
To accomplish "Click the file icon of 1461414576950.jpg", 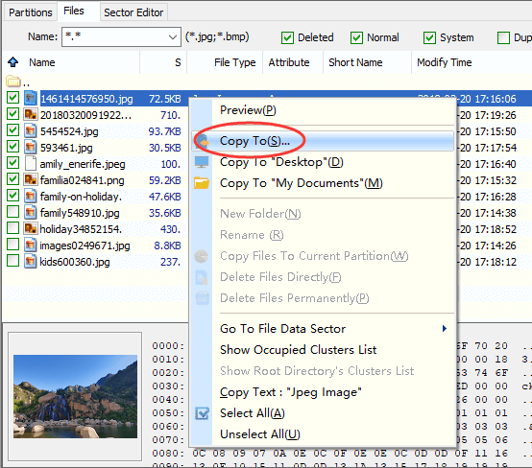I will 30,98.
